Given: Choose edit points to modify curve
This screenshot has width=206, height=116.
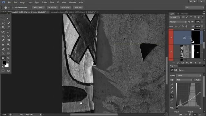Looking at the screenshot, I should point(172,96).
